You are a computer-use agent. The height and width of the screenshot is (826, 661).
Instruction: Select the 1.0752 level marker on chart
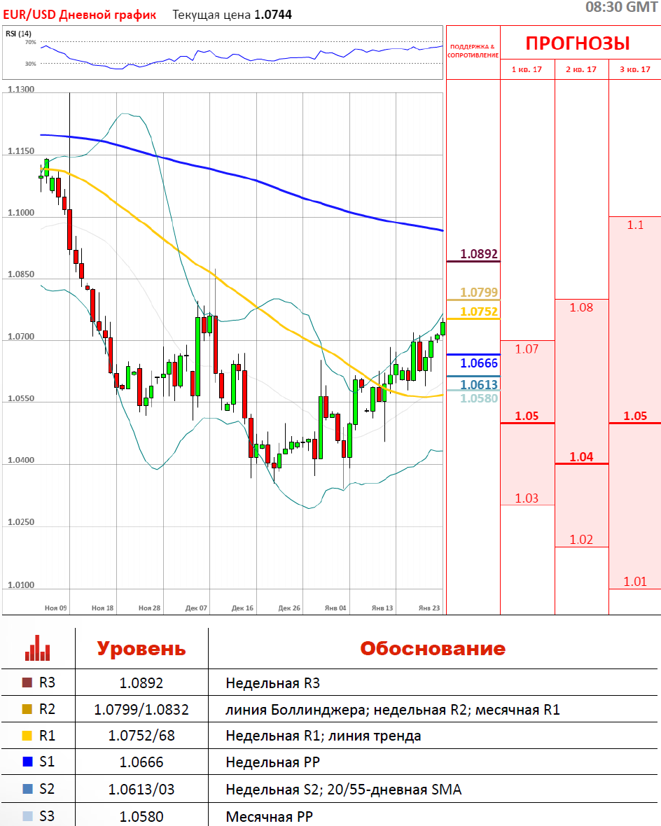click(x=478, y=311)
